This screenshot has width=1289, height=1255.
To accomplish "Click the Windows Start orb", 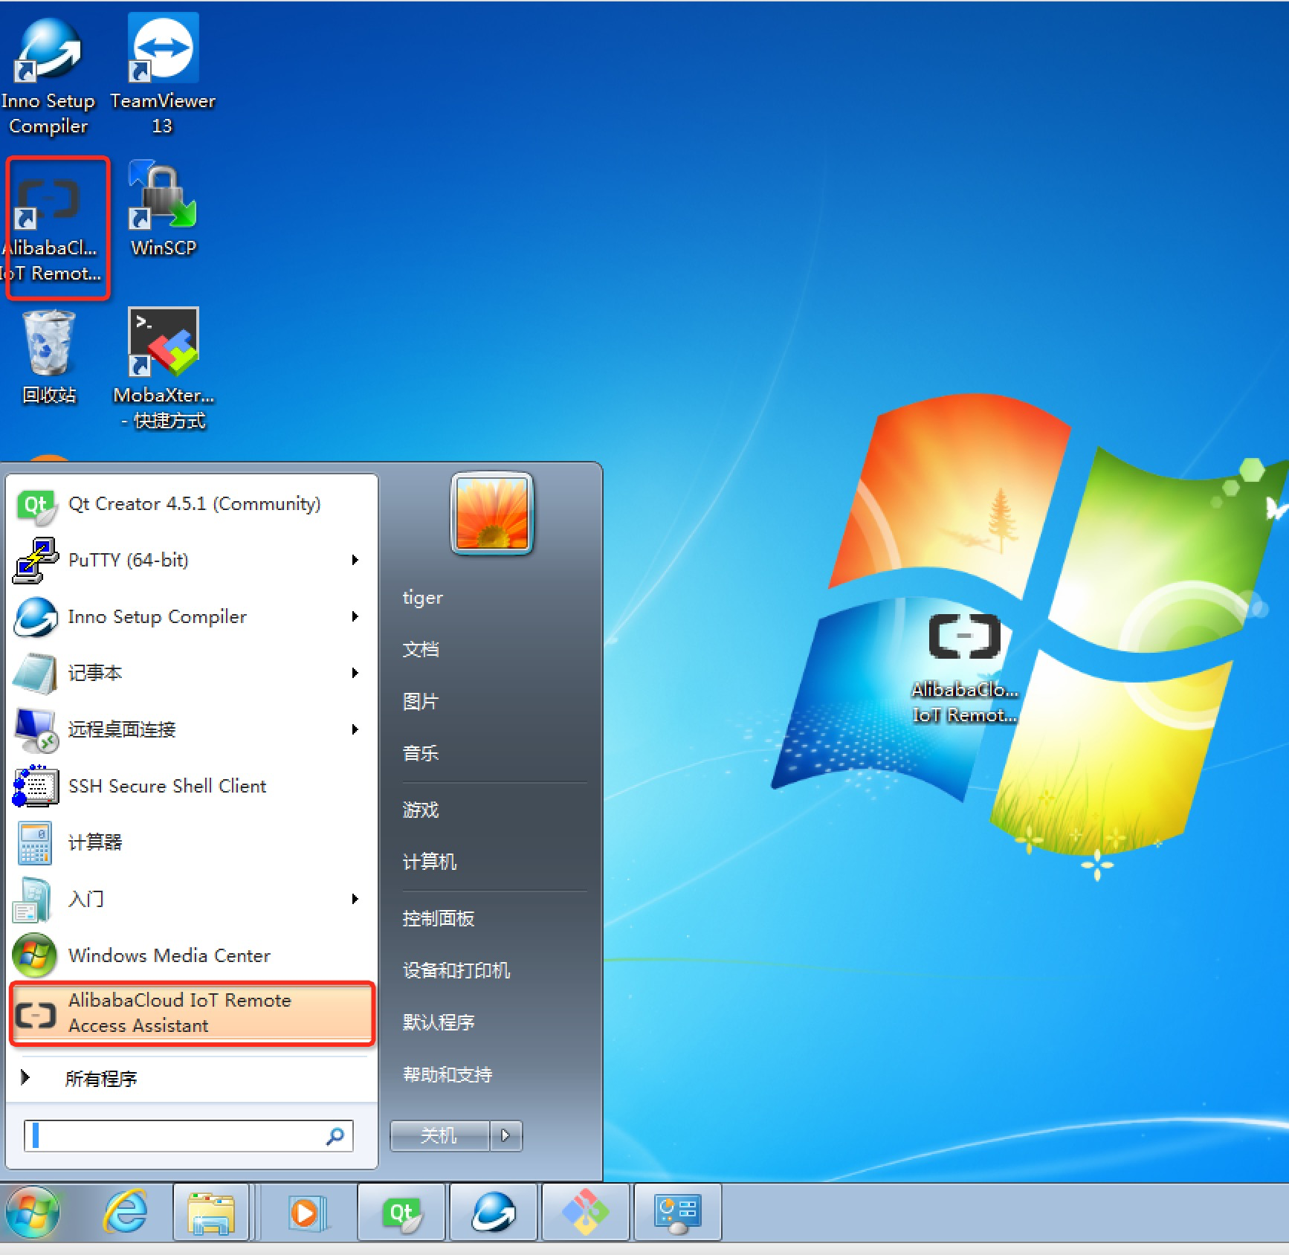I will [x=33, y=1213].
